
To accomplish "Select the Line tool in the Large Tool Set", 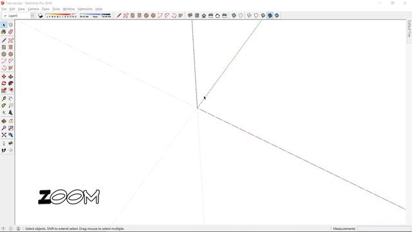I will coord(4,41).
